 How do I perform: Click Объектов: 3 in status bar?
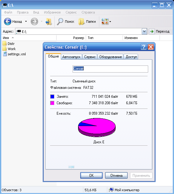(11, 190)
